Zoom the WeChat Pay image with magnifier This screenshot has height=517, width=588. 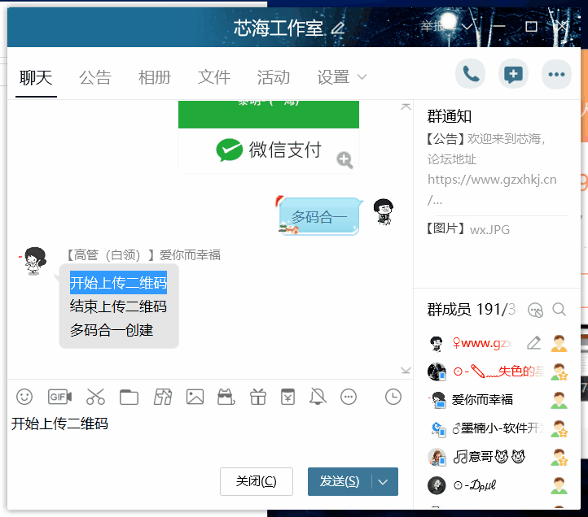coord(344,160)
